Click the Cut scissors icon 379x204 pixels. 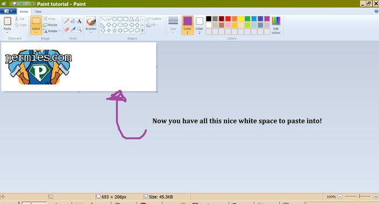pos(16,18)
